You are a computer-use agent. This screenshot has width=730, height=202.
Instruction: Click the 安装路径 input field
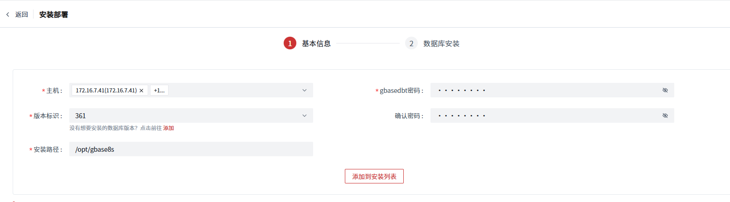(191, 149)
